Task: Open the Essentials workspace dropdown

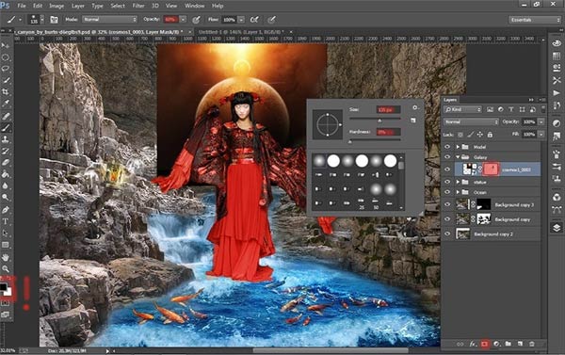Action: (534, 20)
